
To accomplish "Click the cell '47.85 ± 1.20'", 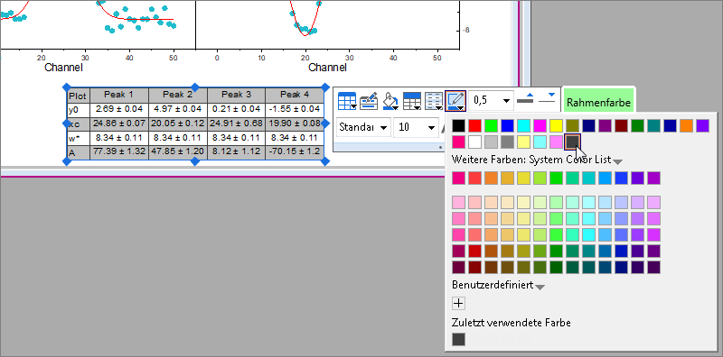I will (x=177, y=151).
